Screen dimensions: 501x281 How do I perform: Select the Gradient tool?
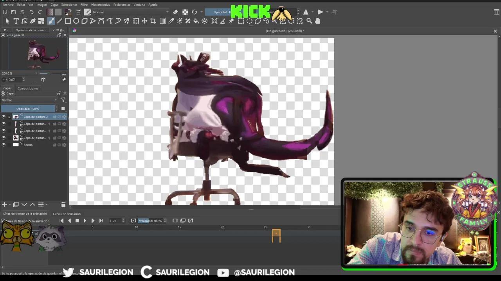pos(163,21)
